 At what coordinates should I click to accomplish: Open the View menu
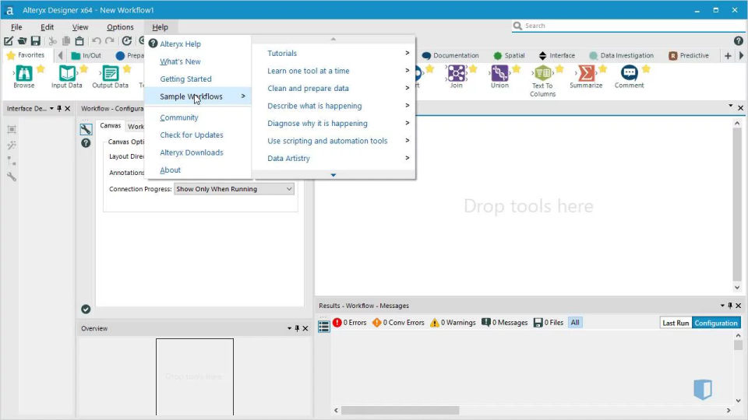pyautogui.click(x=80, y=27)
